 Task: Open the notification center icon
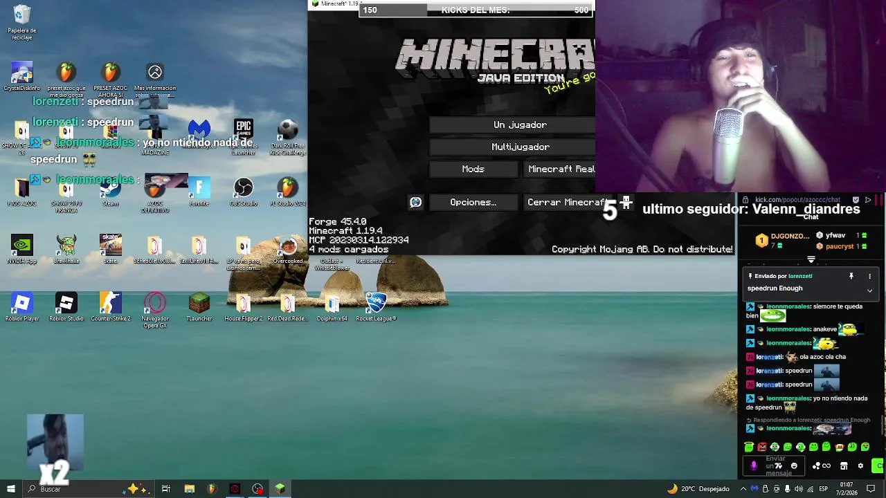pyautogui.click(x=871, y=489)
